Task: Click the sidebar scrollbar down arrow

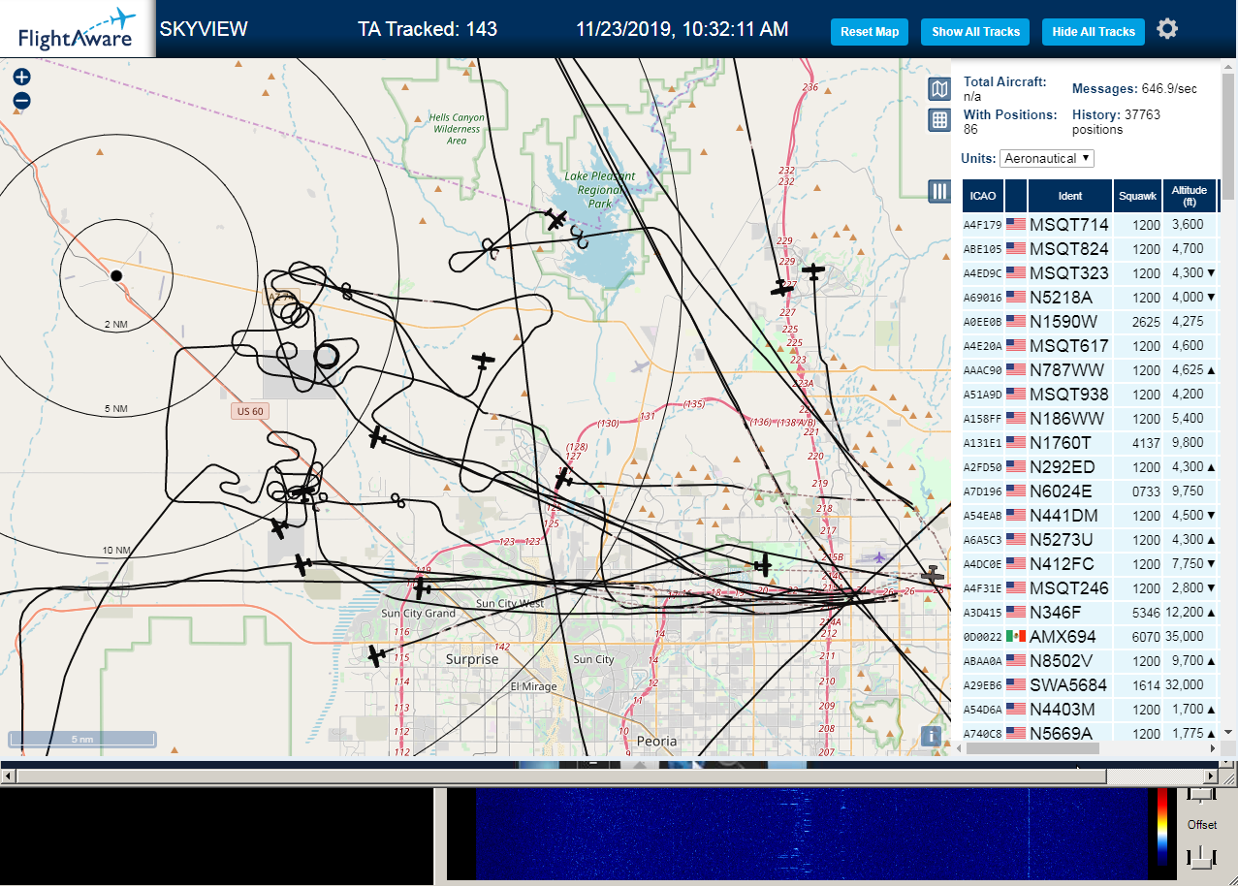Action: [x=1228, y=732]
